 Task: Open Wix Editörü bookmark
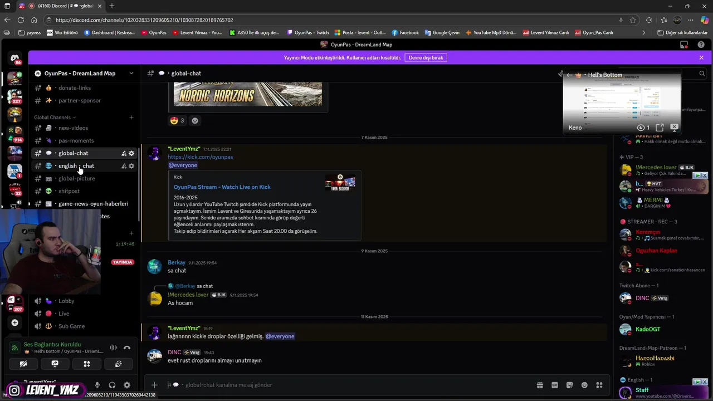62,33
